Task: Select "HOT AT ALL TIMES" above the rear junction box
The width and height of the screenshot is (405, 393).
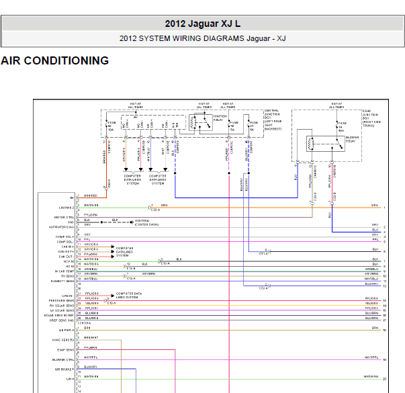Action: pos(336,105)
